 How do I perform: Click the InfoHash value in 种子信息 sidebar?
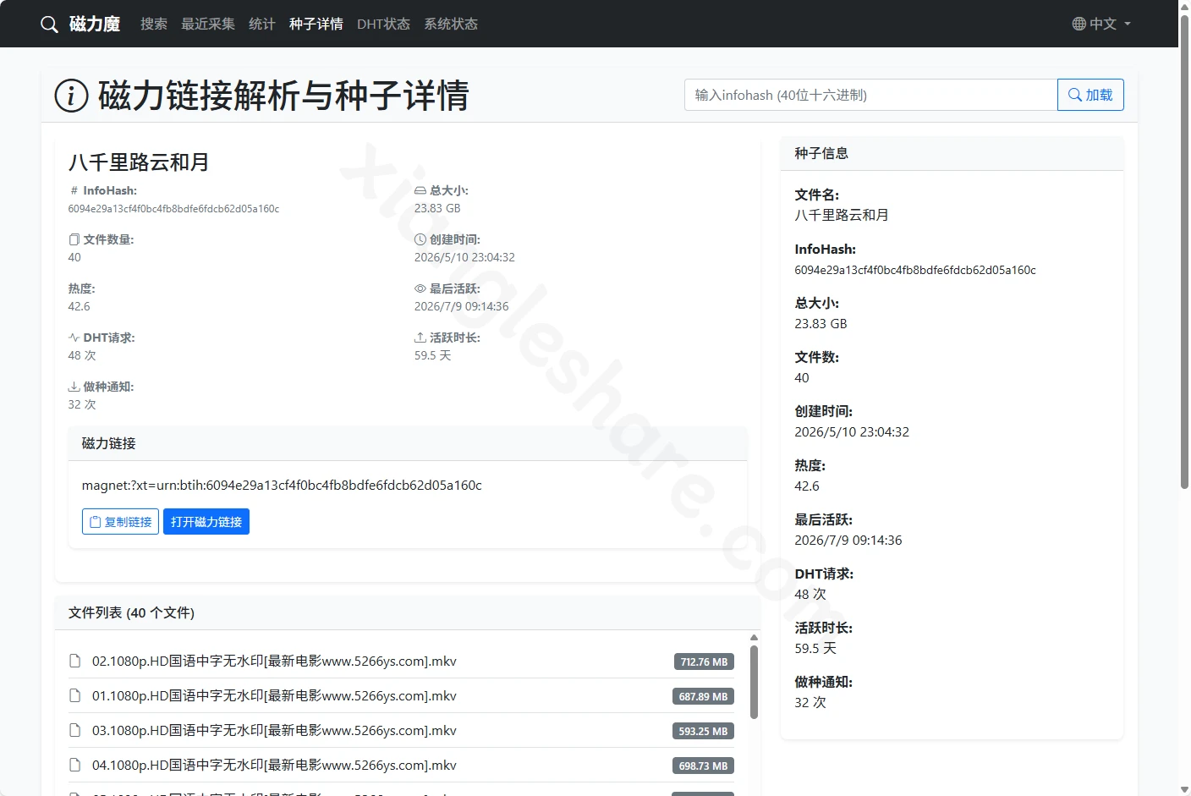(x=915, y=270)
